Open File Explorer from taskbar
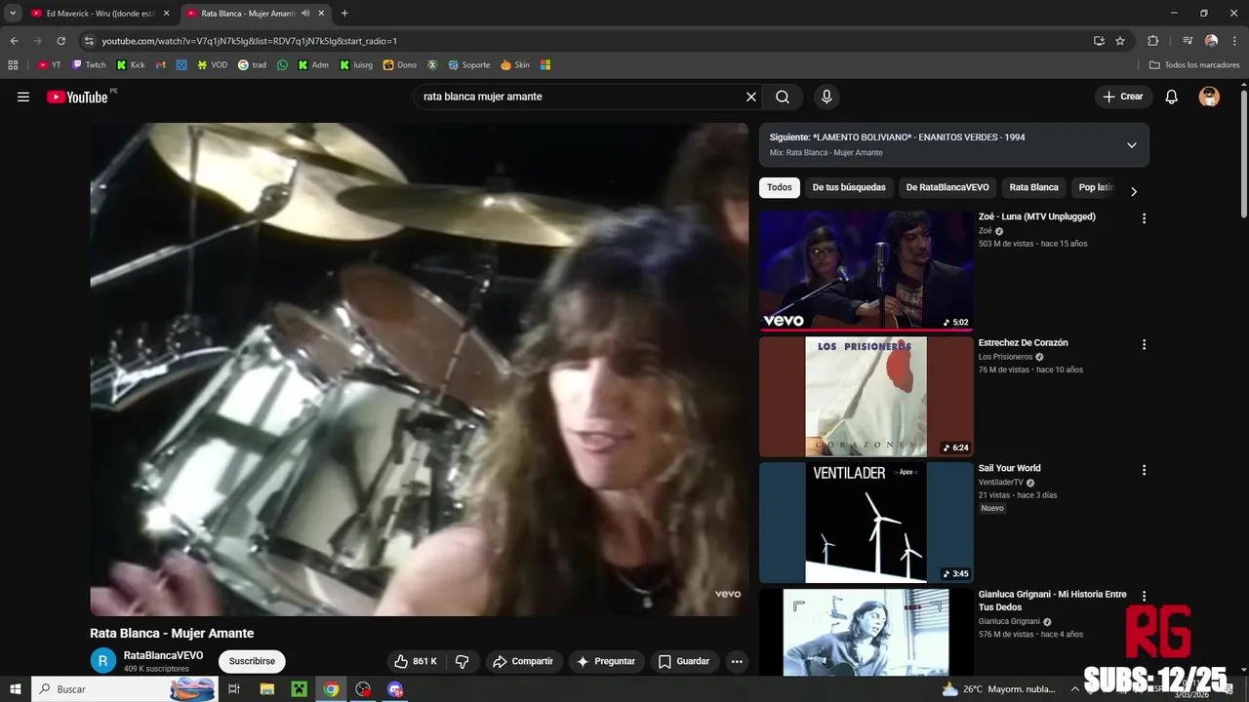The height and width of the screenshot is (702, 1249). pyautogui.click(x=266, y=689)
